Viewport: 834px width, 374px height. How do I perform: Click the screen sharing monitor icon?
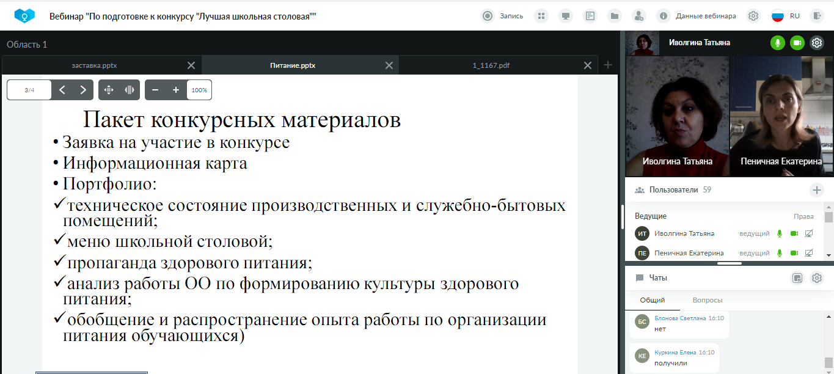click(x=566, y=16)
